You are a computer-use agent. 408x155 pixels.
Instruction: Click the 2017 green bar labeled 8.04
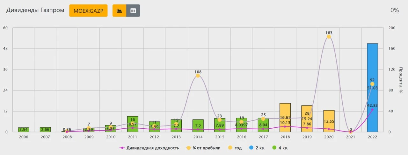[x=263, y=125]
